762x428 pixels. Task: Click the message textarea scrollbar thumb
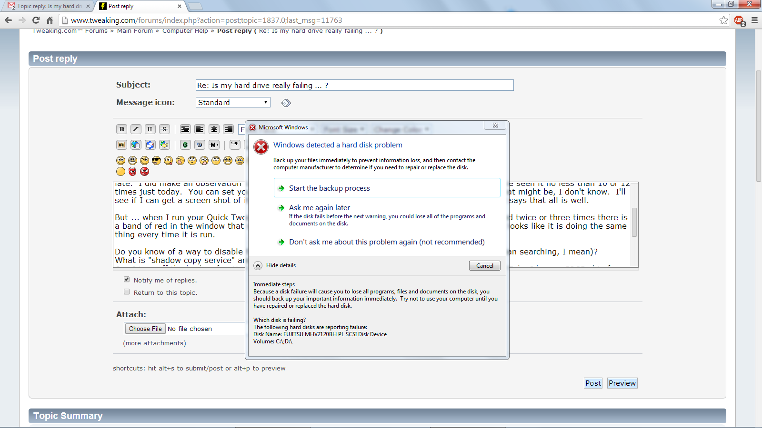[x=634, y=222]
